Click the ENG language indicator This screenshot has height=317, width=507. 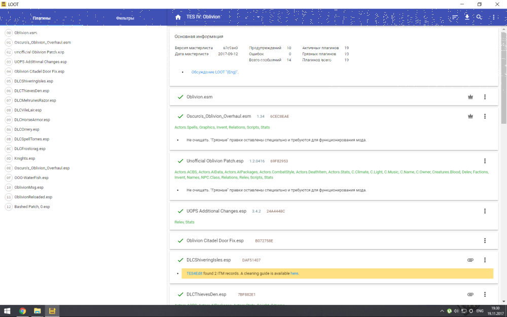(480, 311)
